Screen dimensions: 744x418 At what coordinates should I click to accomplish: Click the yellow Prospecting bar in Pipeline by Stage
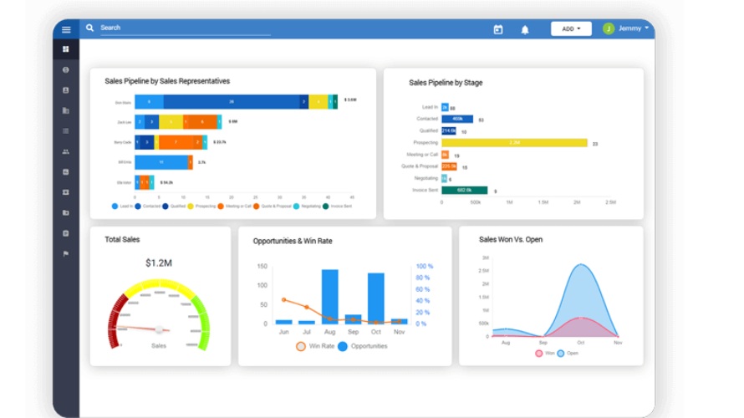tap(514, 143)
